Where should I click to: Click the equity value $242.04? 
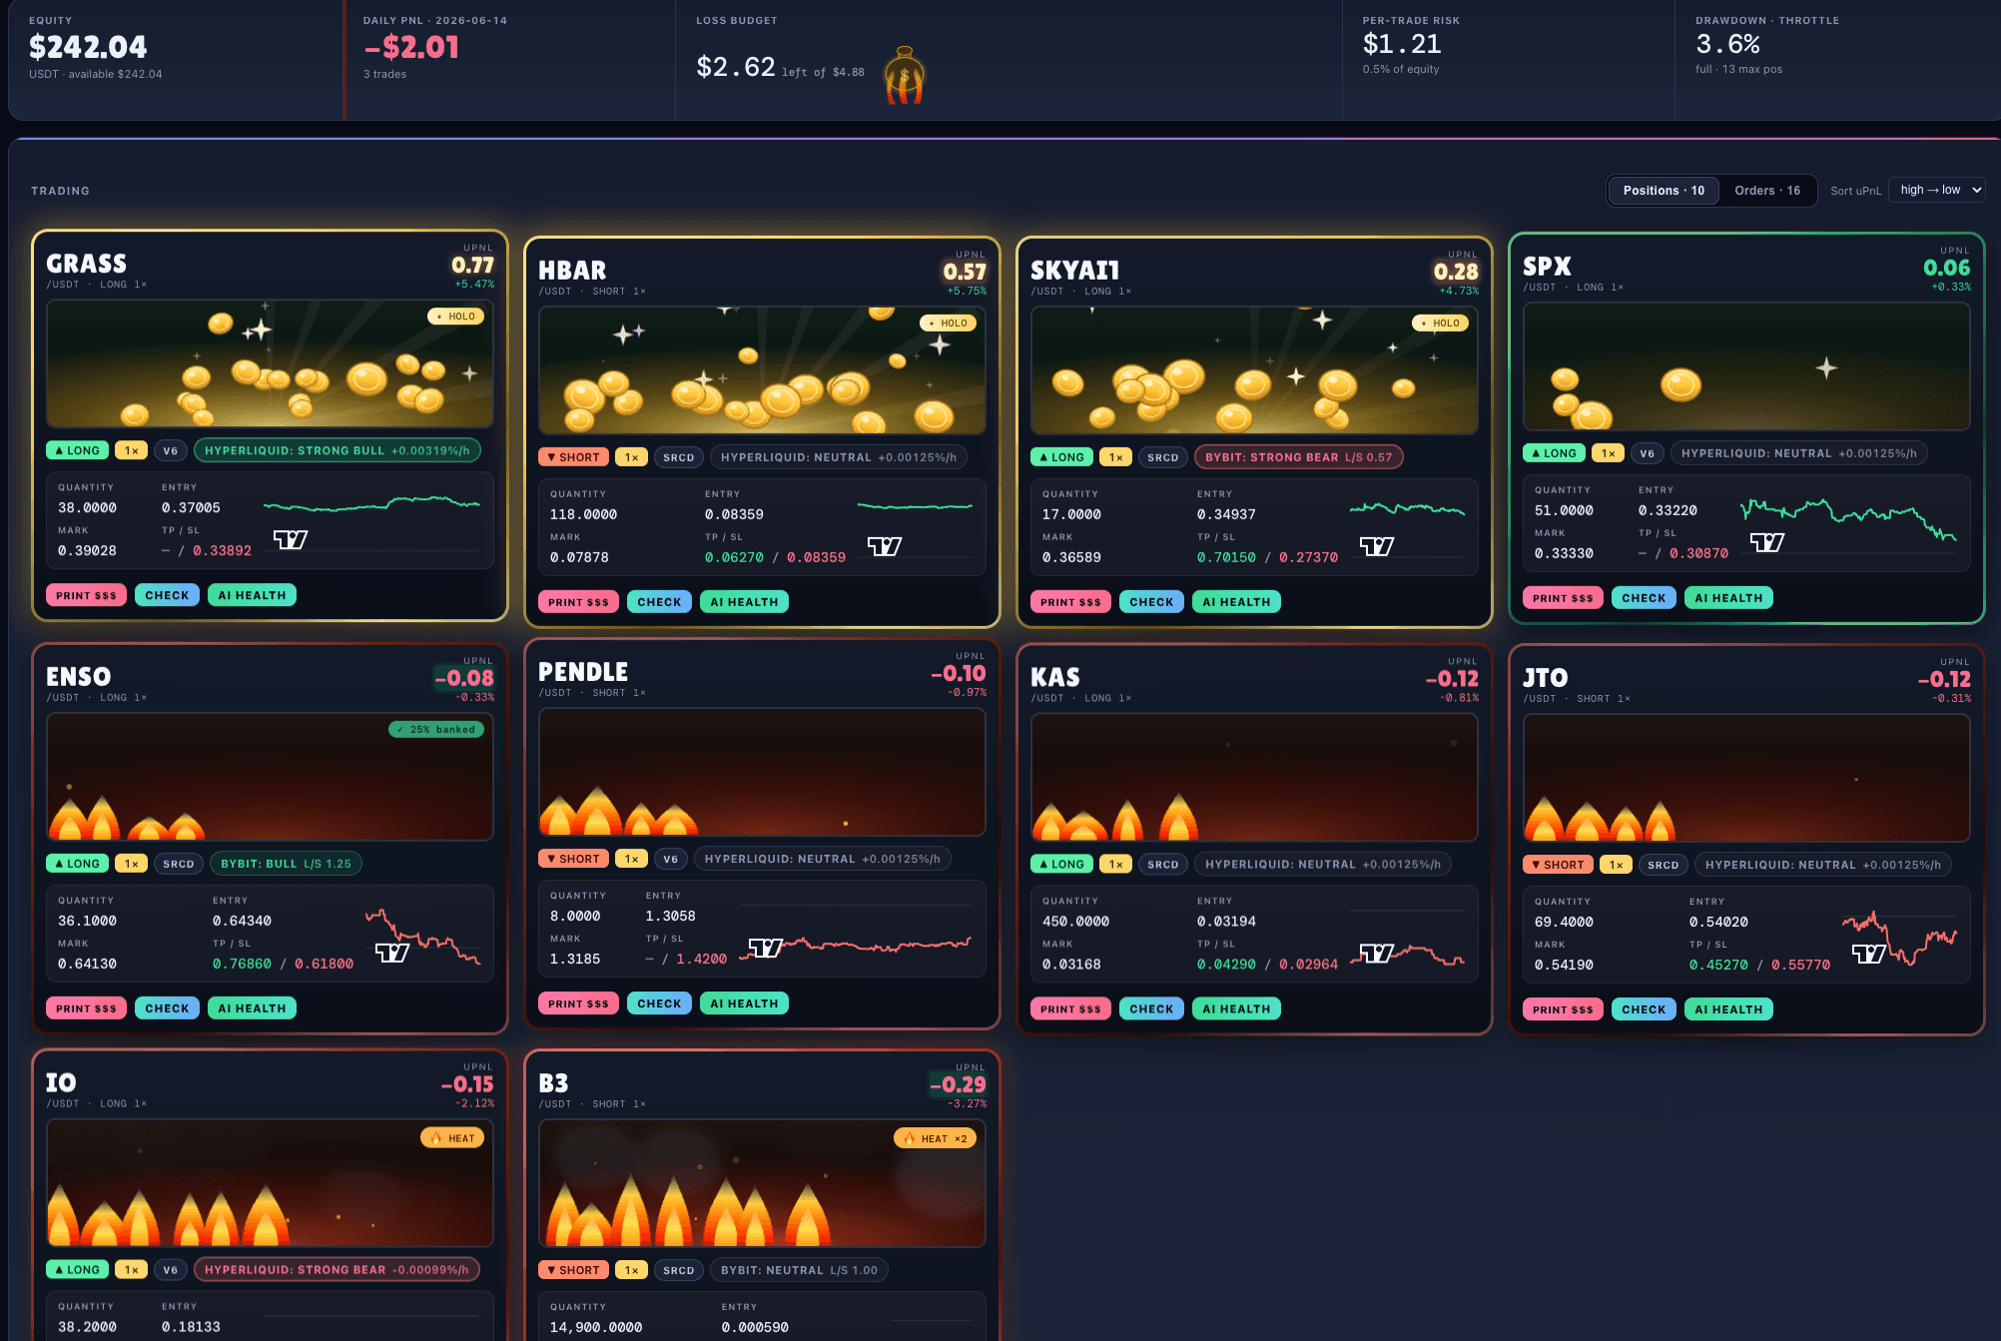[x=88, y=47]
